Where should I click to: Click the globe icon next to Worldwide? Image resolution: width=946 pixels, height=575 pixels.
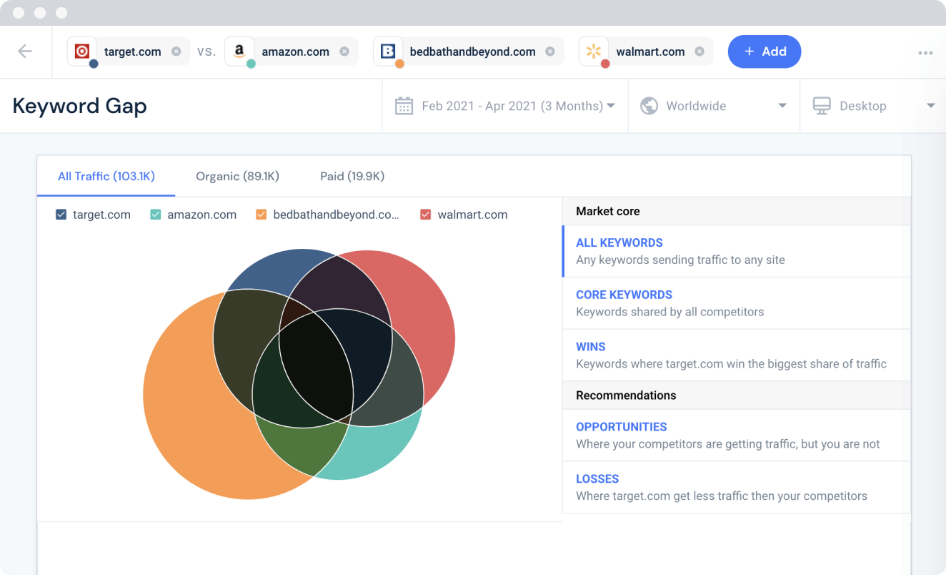(x=649, y=106)
